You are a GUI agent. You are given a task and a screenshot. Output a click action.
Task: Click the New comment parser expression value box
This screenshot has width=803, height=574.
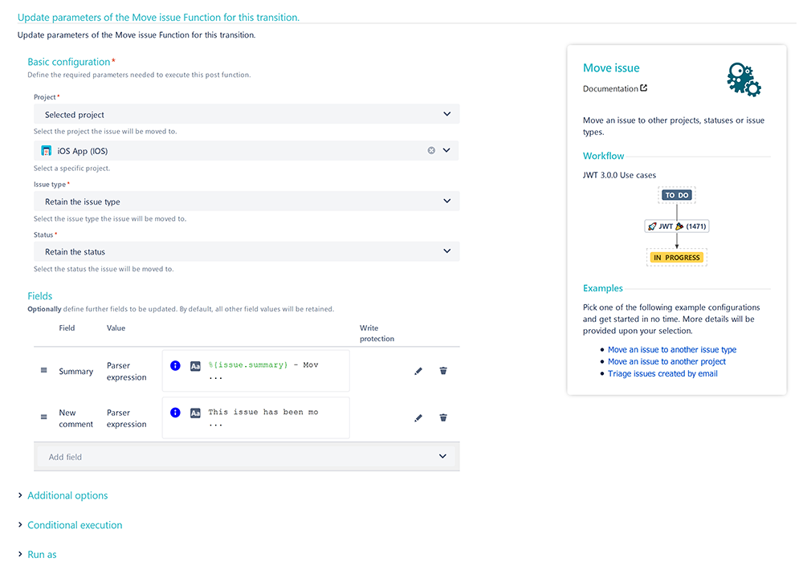coord(255,417)
